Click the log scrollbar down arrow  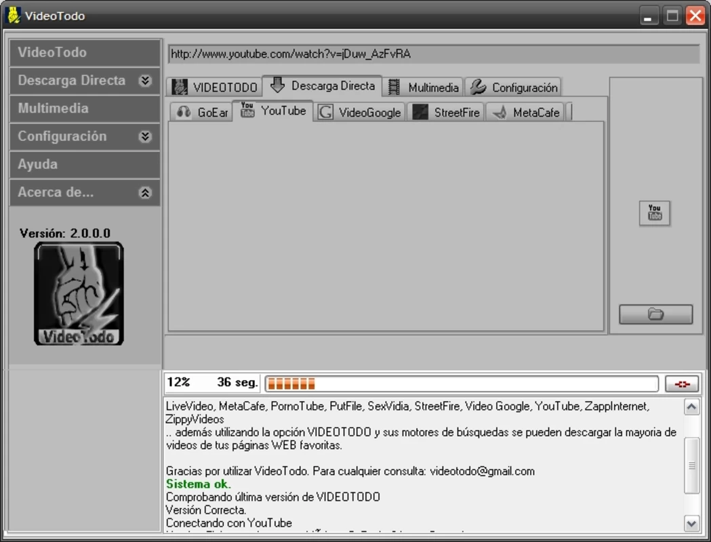691,524
